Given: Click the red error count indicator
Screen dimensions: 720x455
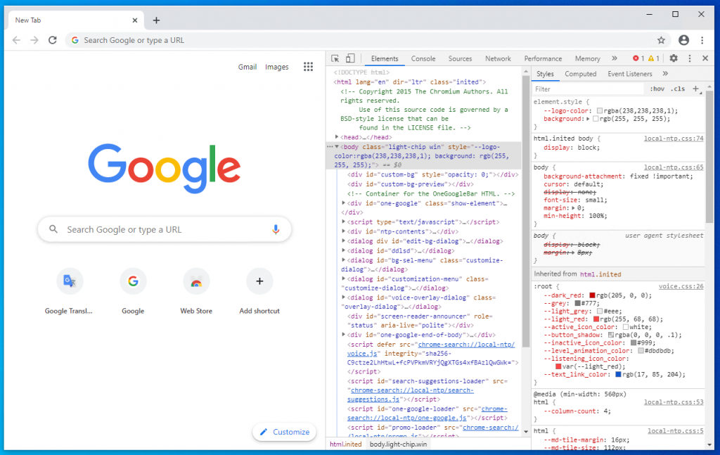Looking at the screenshot, I should tap(638, 58).
